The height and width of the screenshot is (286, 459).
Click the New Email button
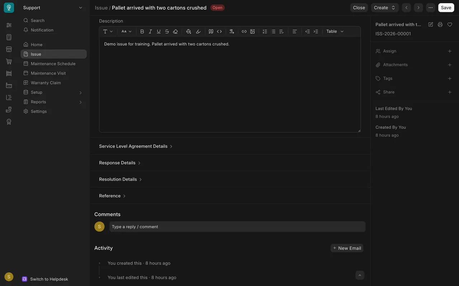347,248
